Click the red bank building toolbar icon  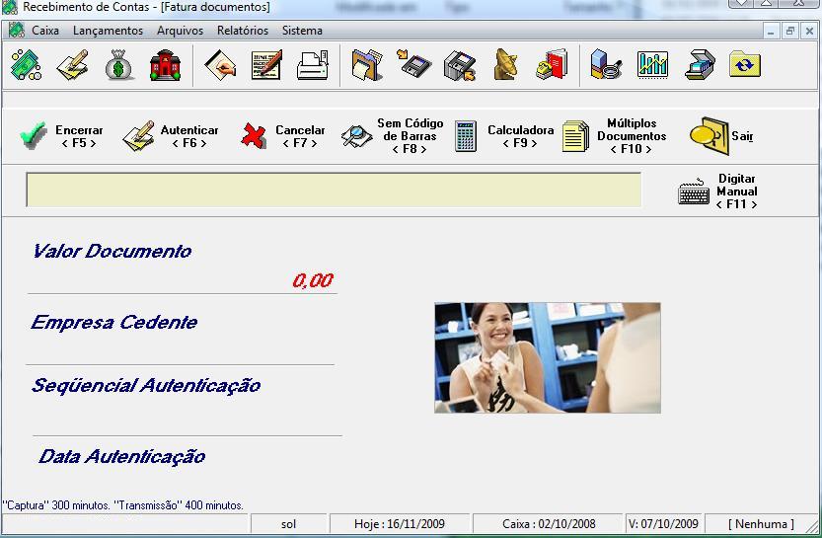[x=165, y=65]
